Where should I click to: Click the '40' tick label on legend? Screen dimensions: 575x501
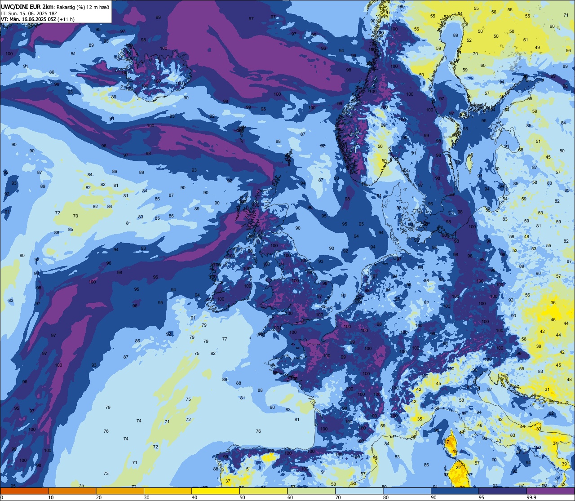pos(195,497)
